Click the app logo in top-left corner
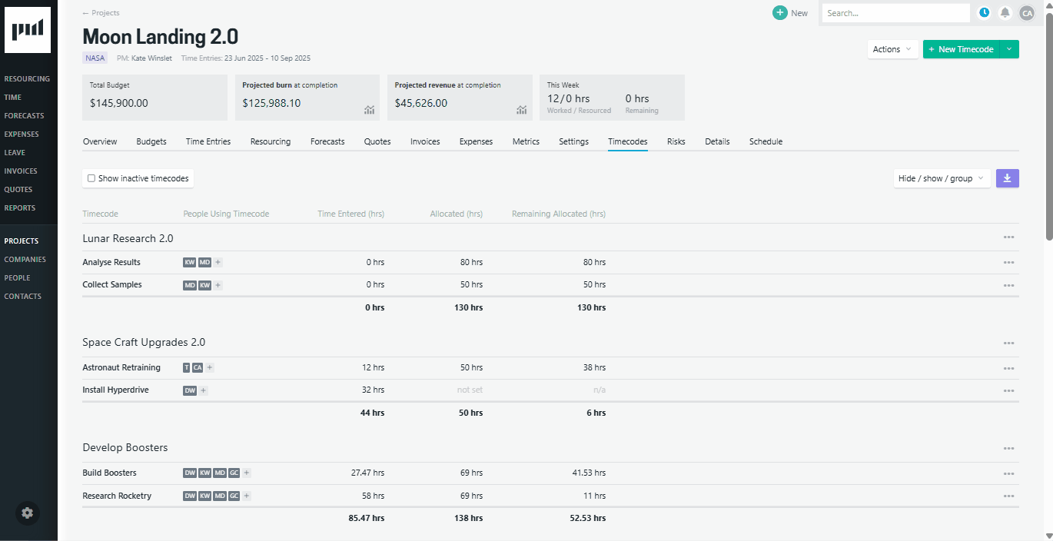 (x=28, y=29)
